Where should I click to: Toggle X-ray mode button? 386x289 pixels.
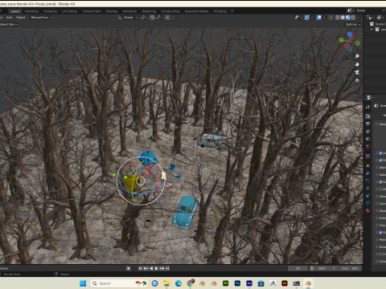(331, 18)
